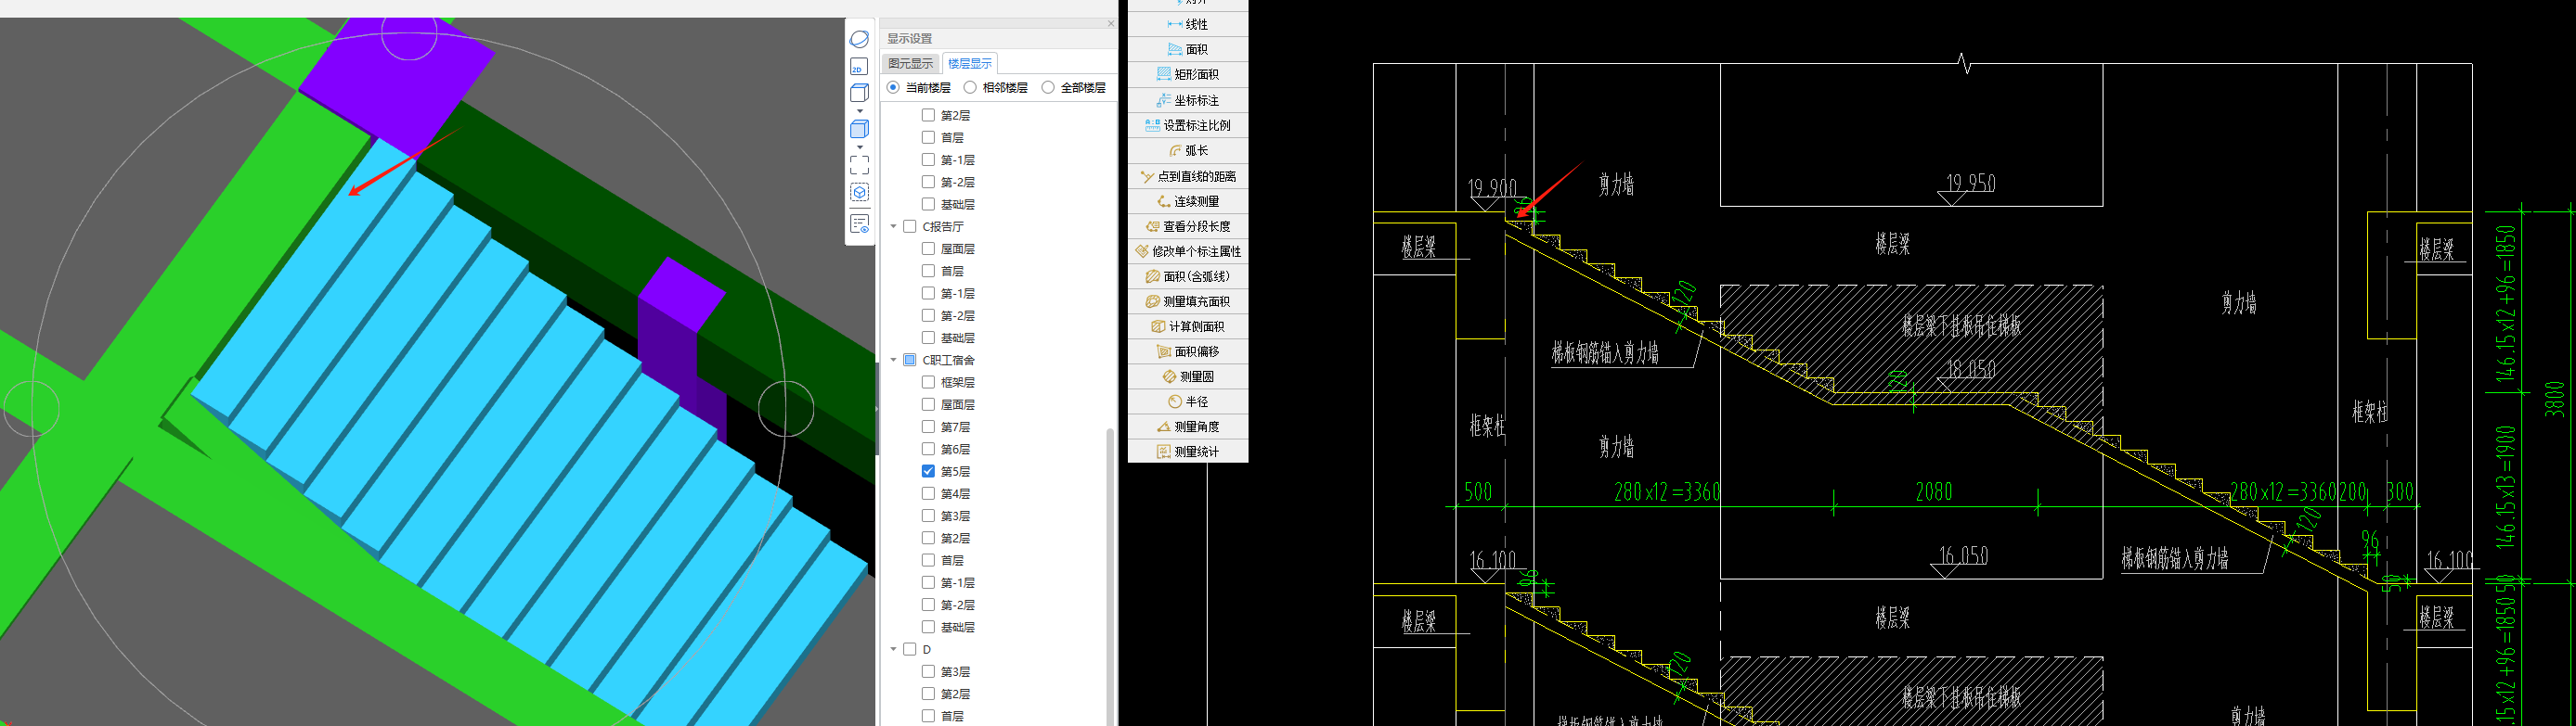The width and height of the screenshot is (2576, 726).
Task: Choose 面积偏移 tool
Action: (x=1188, y=350)
